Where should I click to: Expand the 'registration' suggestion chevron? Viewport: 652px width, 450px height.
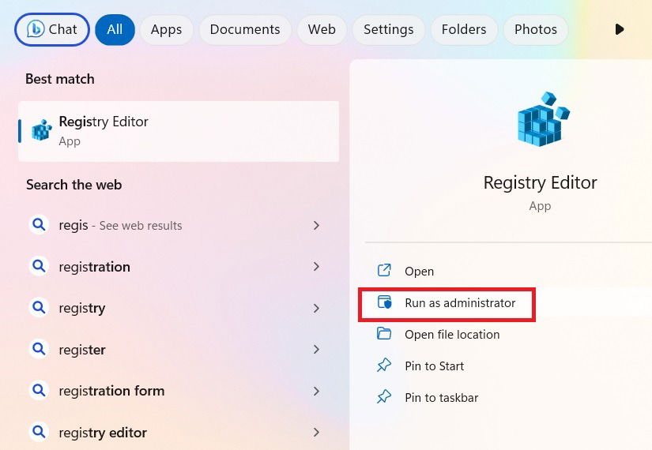pos(316,267)
